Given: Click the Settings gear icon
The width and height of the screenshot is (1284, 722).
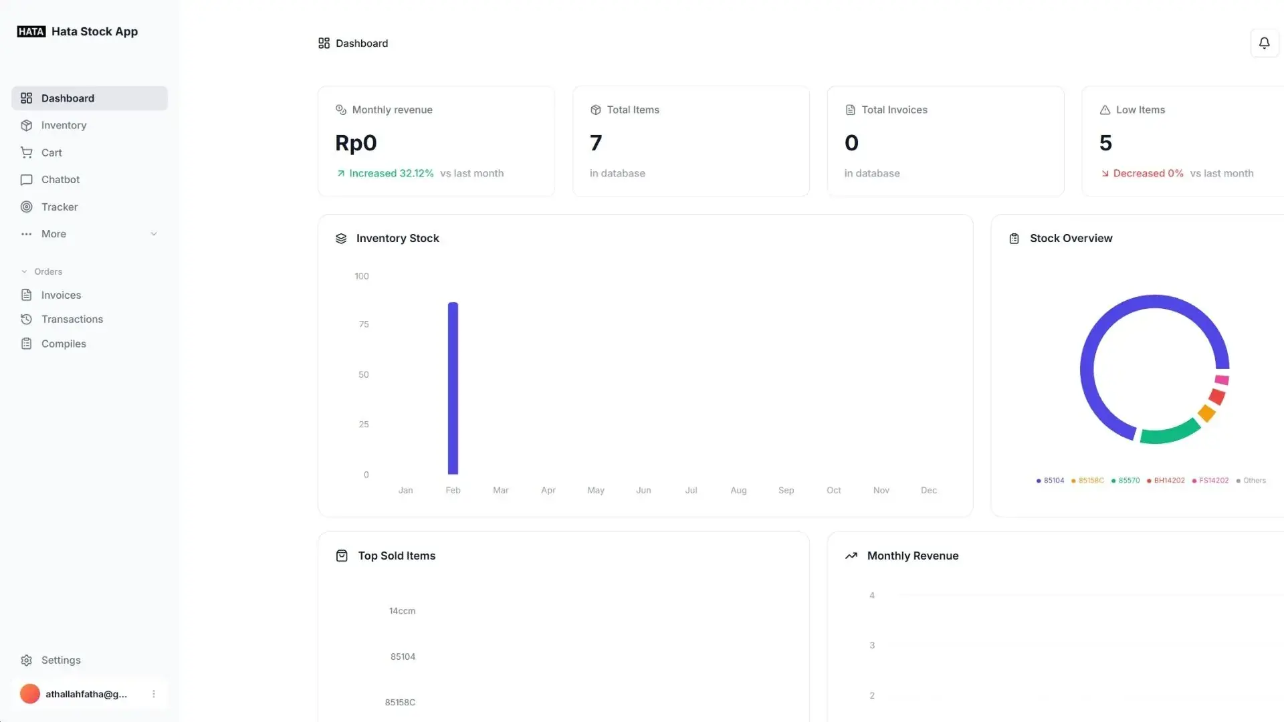Looking at the screenshot, I should click(x=27, y=660).
